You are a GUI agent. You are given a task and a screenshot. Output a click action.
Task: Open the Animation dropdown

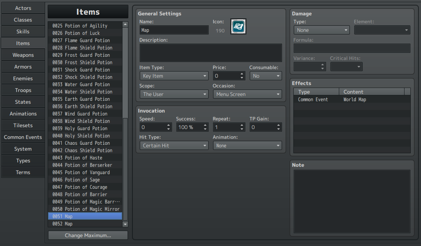click(x=247, y=146)
